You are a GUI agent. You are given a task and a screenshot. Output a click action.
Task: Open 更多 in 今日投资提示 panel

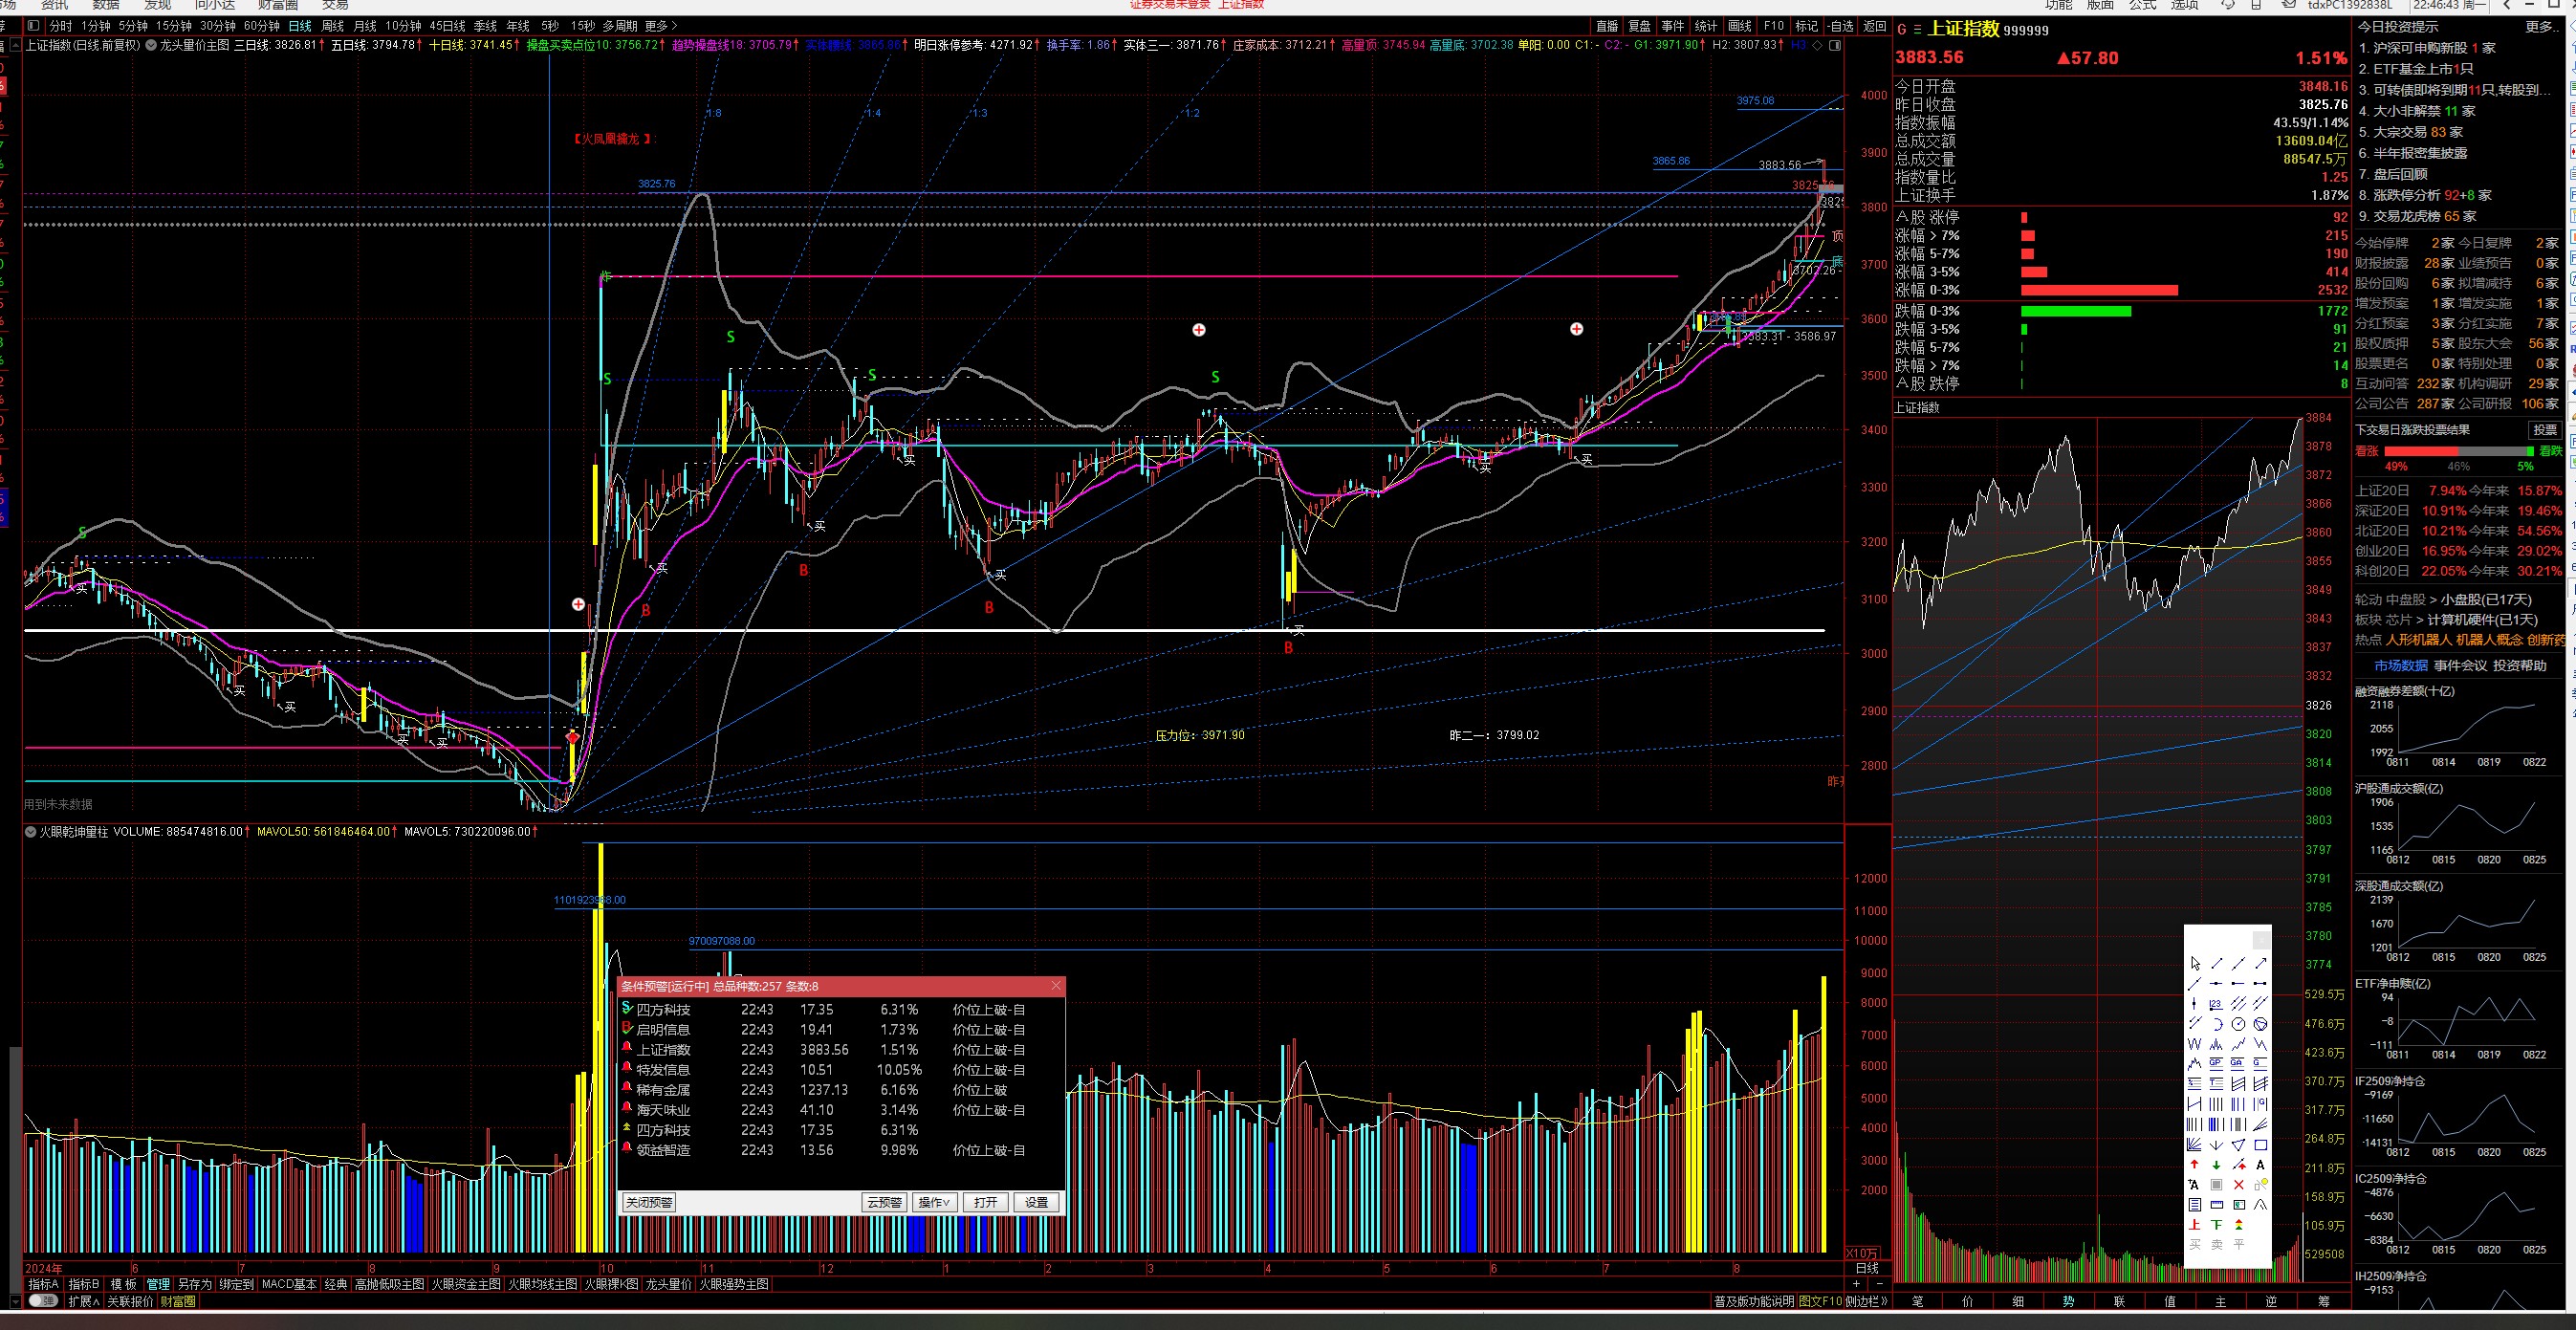pos(2540,27)
